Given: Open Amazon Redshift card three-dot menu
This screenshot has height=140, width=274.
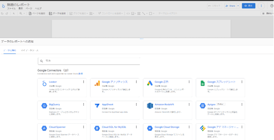Looking at the screenshot, I should [x=189, y=104].
